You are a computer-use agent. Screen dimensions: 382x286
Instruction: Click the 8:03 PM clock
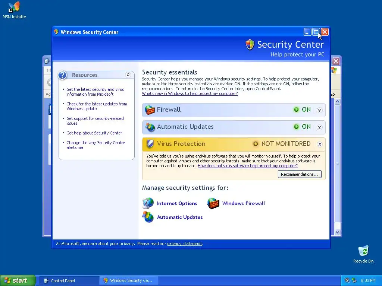point(368,280)
